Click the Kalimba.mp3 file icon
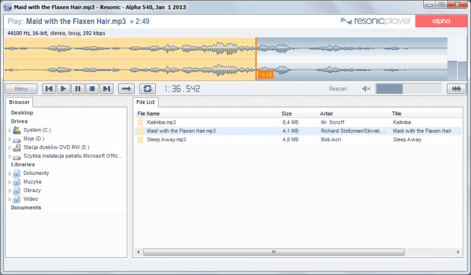 point(140,123)
